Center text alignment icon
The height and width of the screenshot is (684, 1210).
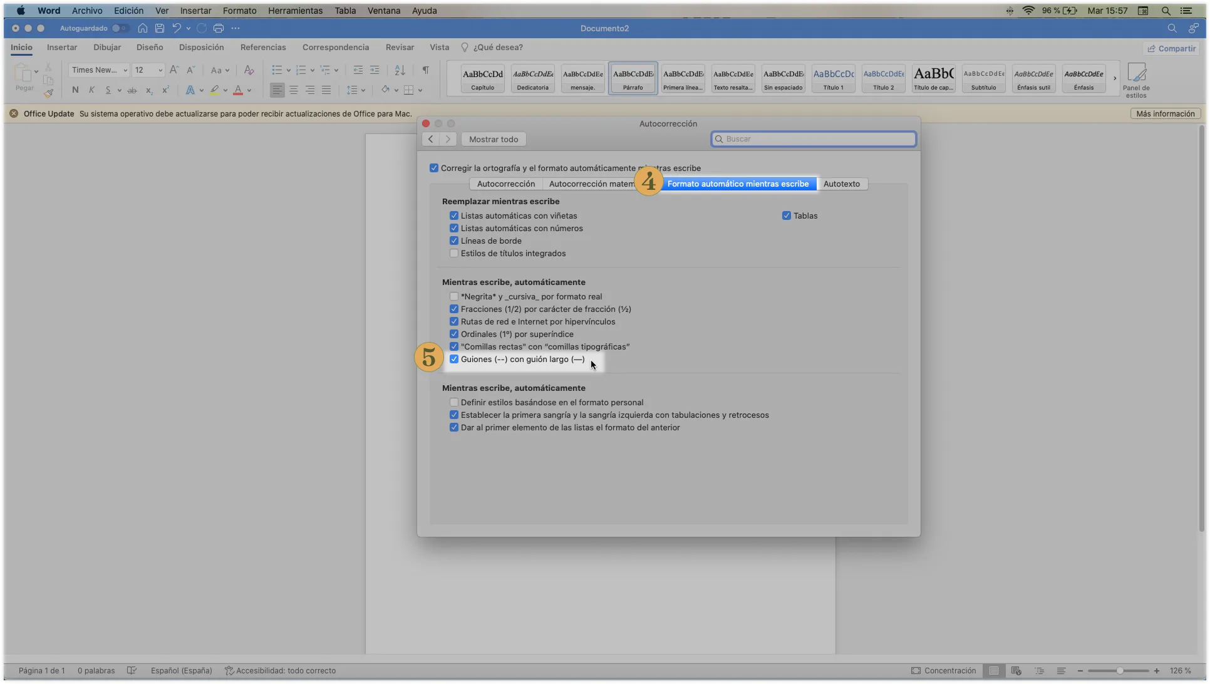pyautogui.click(x=294, y=90)
